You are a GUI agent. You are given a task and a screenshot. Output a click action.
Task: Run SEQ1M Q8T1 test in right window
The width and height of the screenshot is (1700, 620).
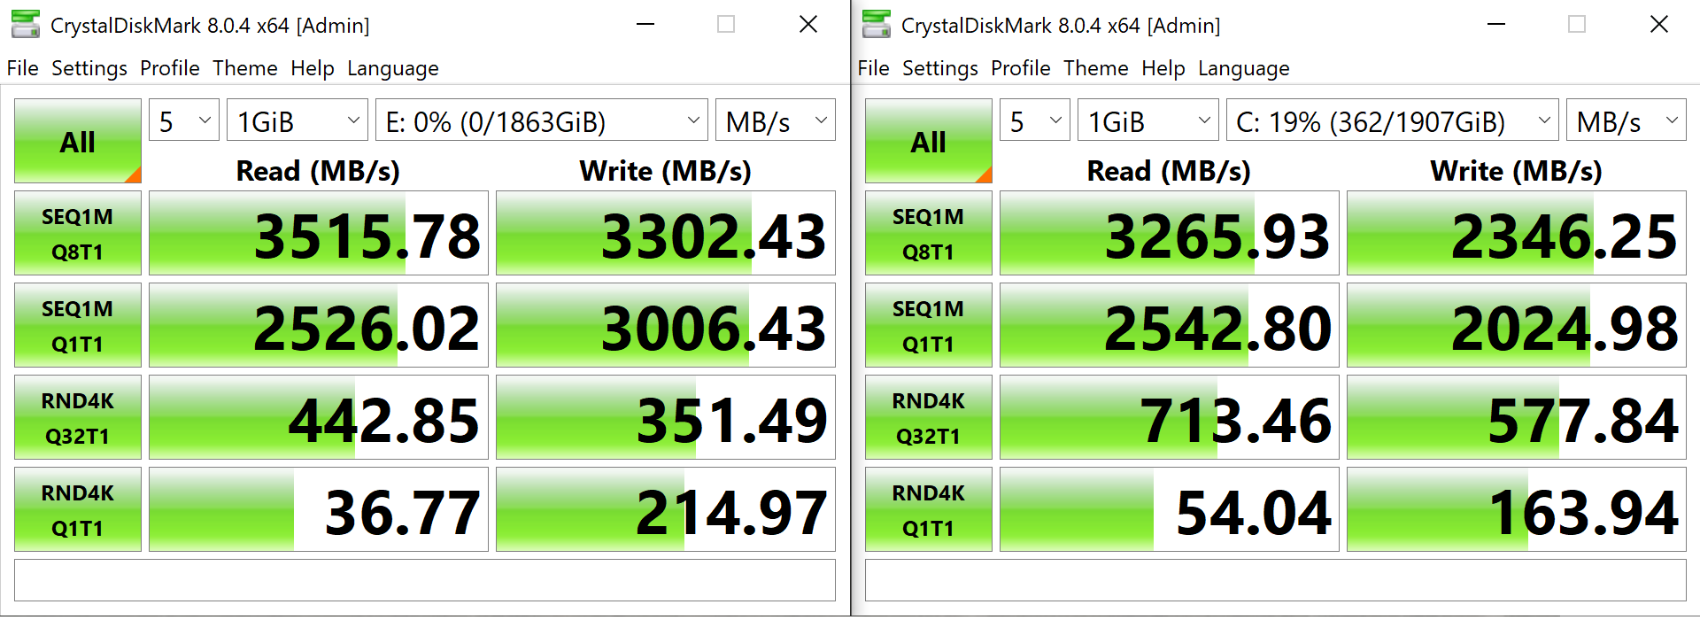(x=929, y=233)
